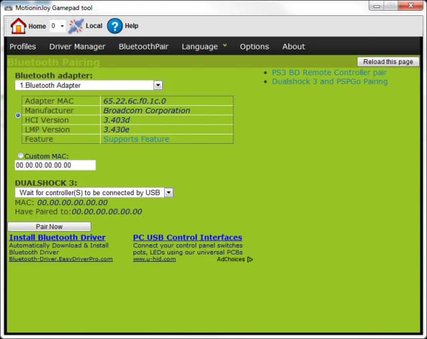
Task: Click the Custom MAC input field
Action: click(55, 165)
